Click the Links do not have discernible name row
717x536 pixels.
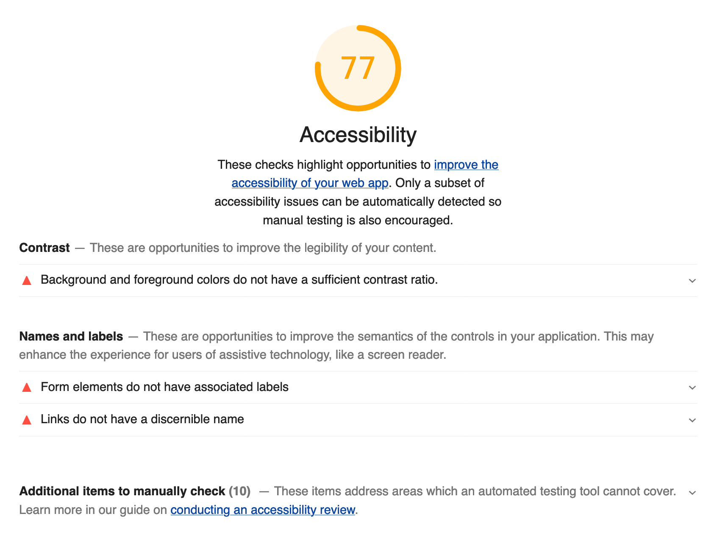click(x=142, y=419)
